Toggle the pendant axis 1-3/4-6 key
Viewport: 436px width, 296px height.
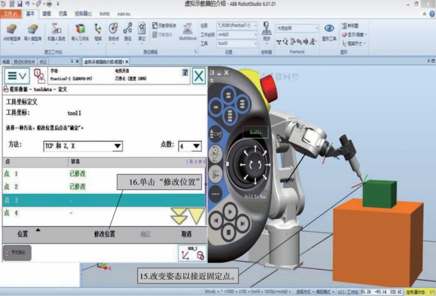click(215, 175)
